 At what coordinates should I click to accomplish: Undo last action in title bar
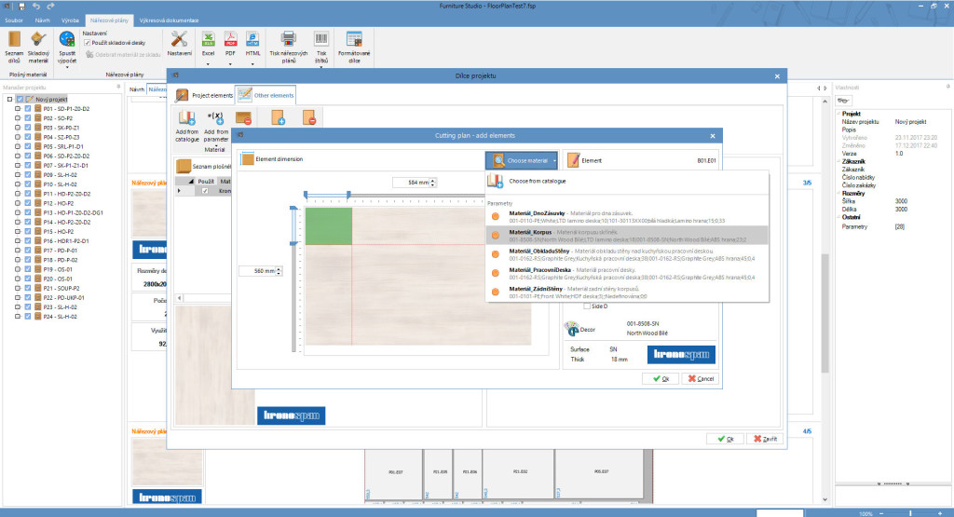coord(36,7)
